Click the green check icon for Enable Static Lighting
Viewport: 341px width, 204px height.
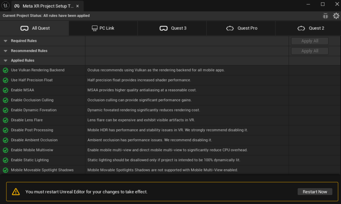[5, 160]
